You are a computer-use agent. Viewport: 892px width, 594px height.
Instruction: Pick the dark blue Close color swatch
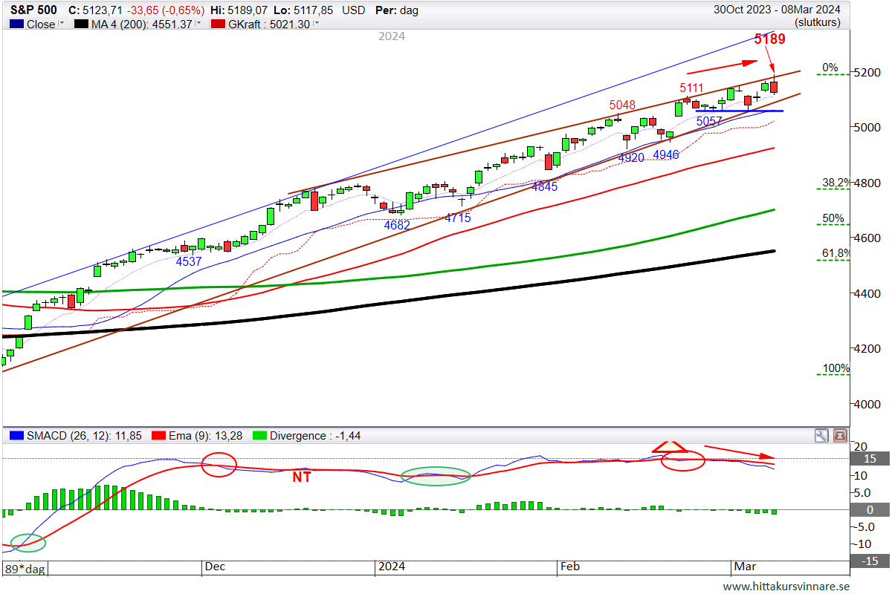[16, 24]
